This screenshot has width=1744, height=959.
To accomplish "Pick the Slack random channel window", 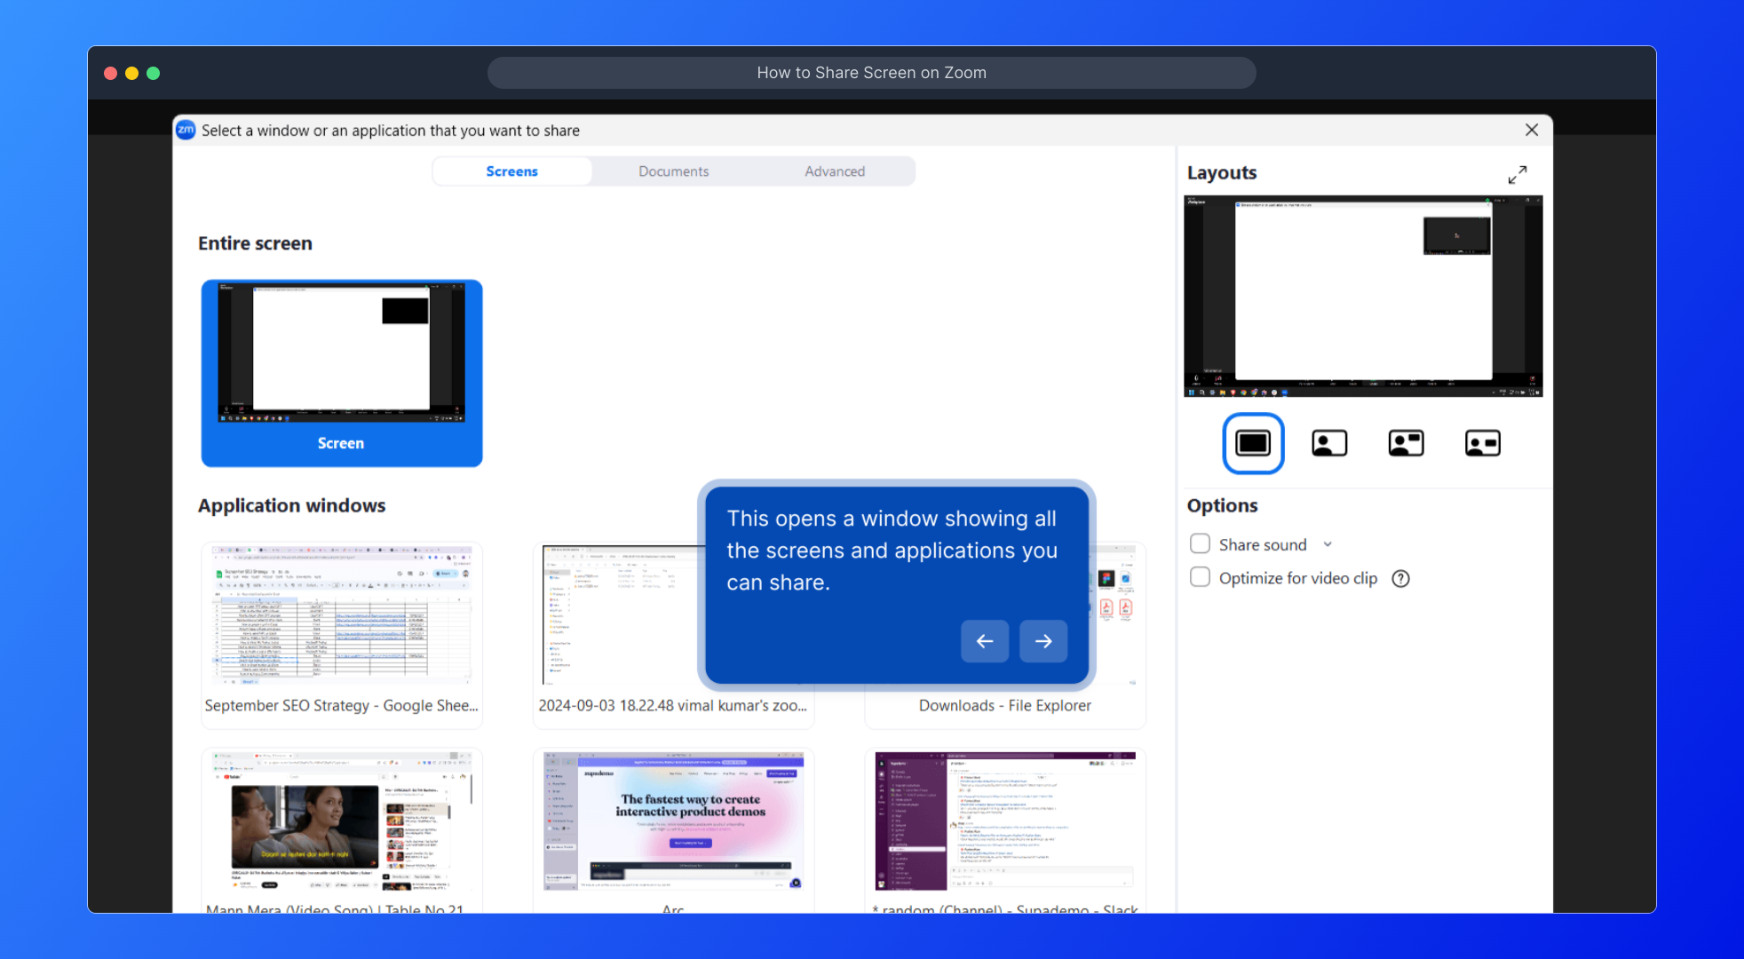I will (x=1005, y=826).
